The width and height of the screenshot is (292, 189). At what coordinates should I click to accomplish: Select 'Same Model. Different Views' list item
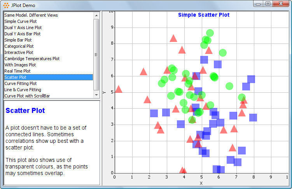49,15
